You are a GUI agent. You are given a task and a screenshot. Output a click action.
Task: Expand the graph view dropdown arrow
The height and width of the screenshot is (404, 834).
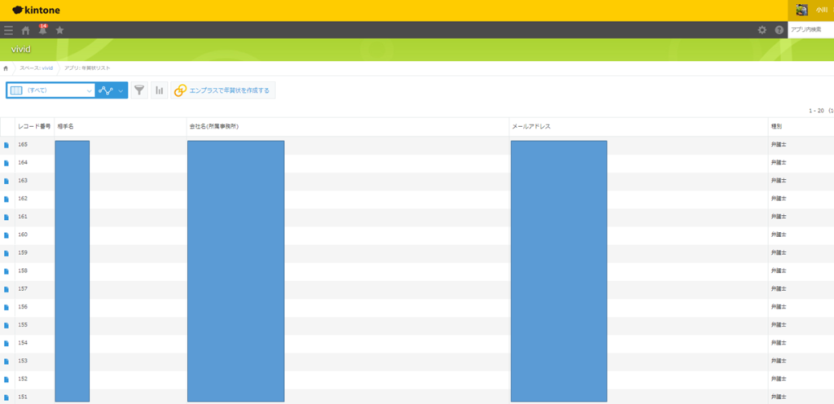pyautogui.click(x=121, y=90)
